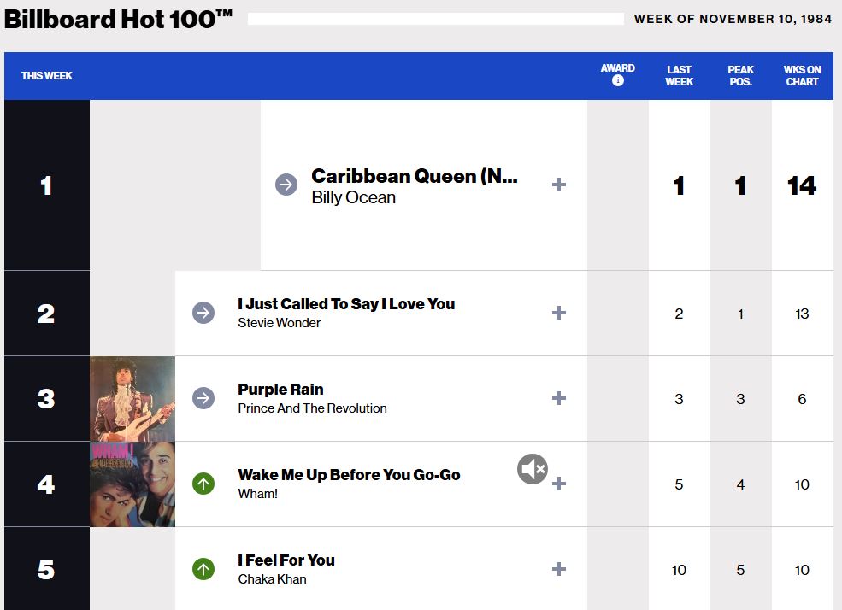Open the Wham! cover art thumbnail
Viewport: 842px width, 610px height.
tap(132, 484)
